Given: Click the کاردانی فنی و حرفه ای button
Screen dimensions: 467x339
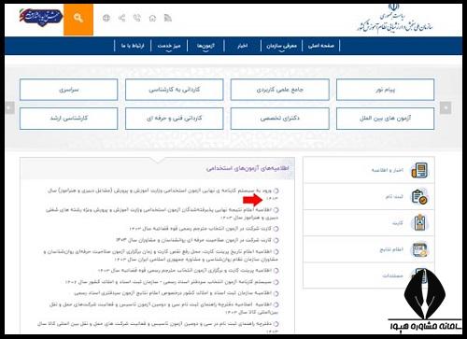Looking at the screenshot, I should click(175, 119).
